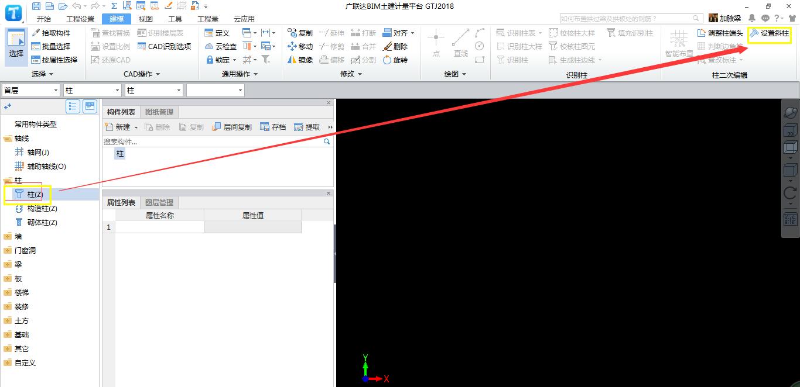The height and width of the screenshot is (387, 800).
Task: Open the 视图 ribbon tab
Action: tap(146, 19)
